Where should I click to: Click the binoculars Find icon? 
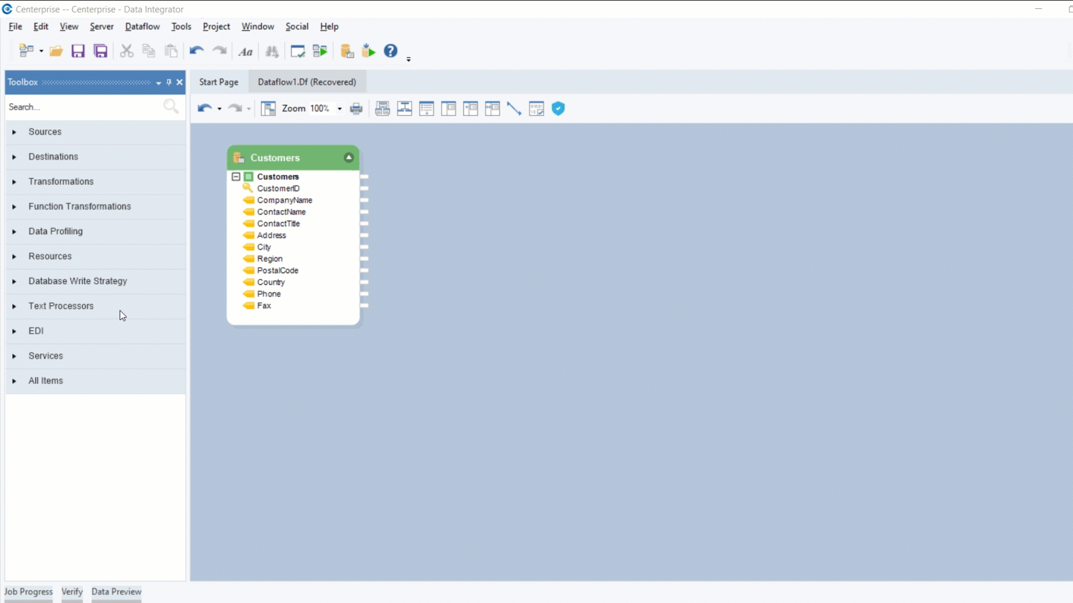[x=272, y=51]
